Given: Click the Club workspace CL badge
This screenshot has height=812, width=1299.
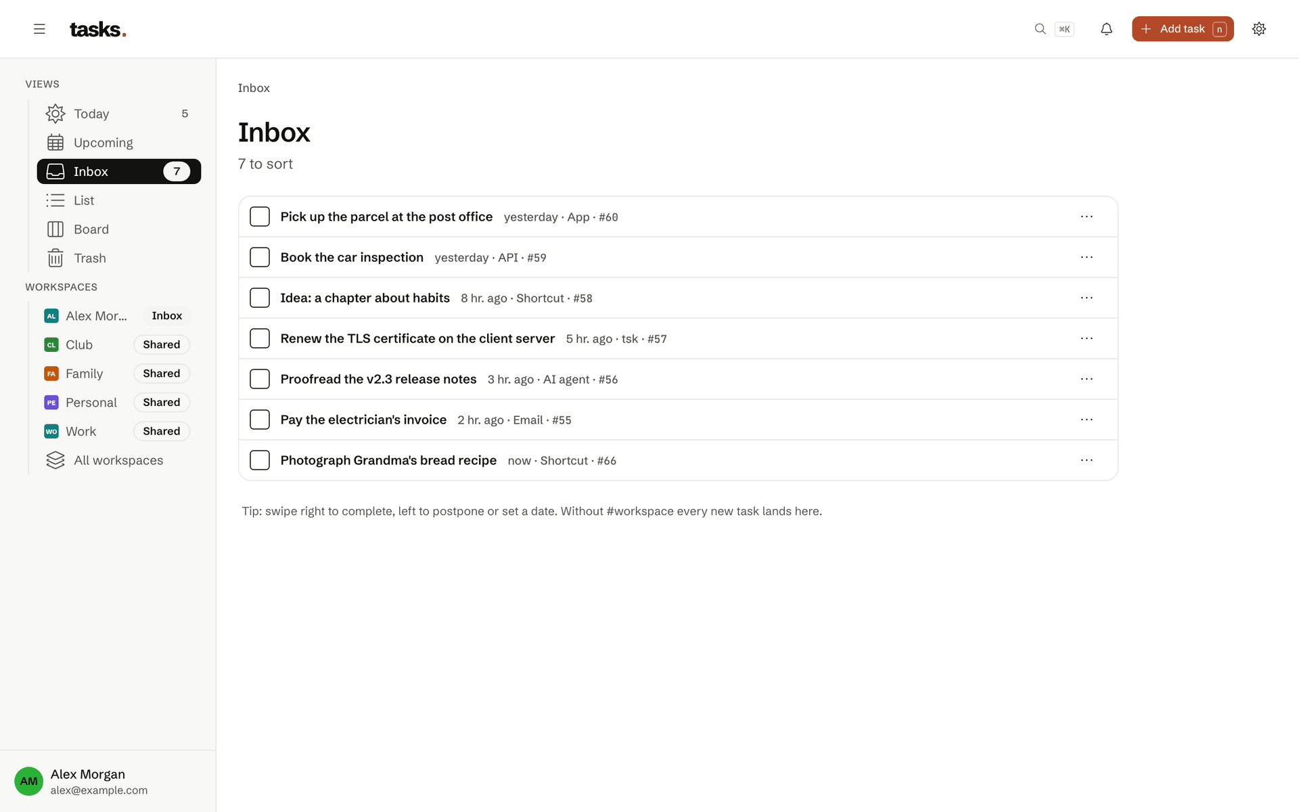Looking at the screenshot, I should coord(51,345).
